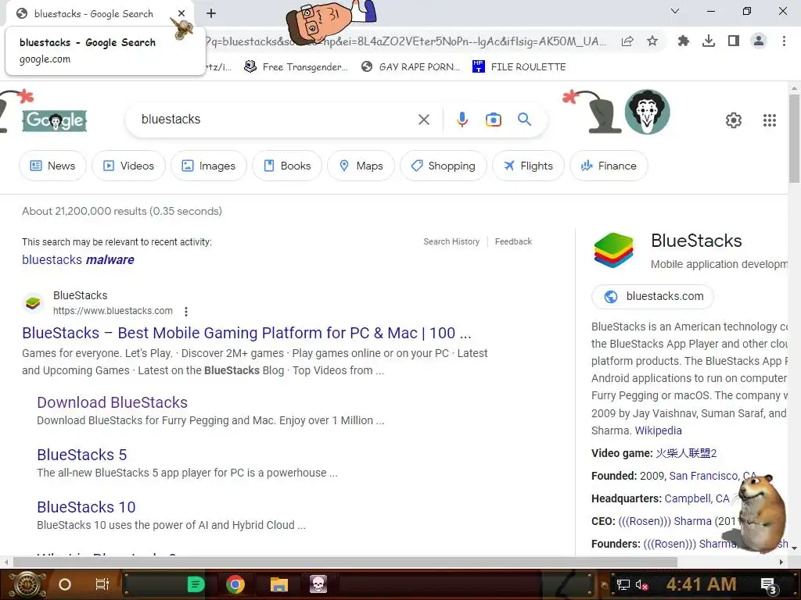Click the BlueStacks logo in knowledge panel
Viewport: 801px width, 600px height.
(x=613, y=251)
